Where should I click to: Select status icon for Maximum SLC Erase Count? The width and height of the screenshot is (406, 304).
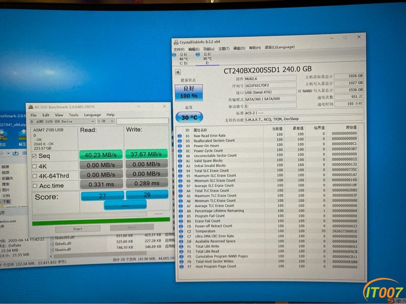181,176
